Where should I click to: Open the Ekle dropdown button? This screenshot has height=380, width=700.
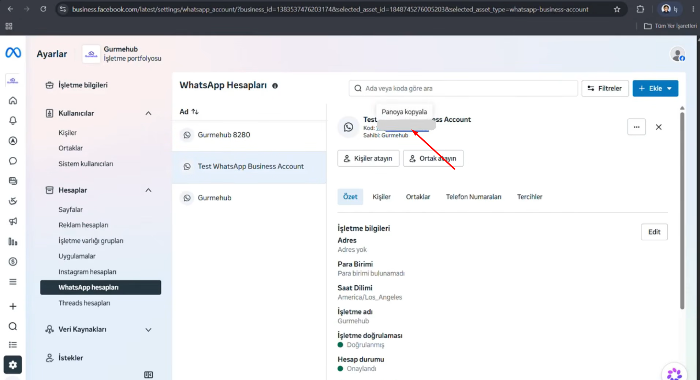tap(655, 88)
